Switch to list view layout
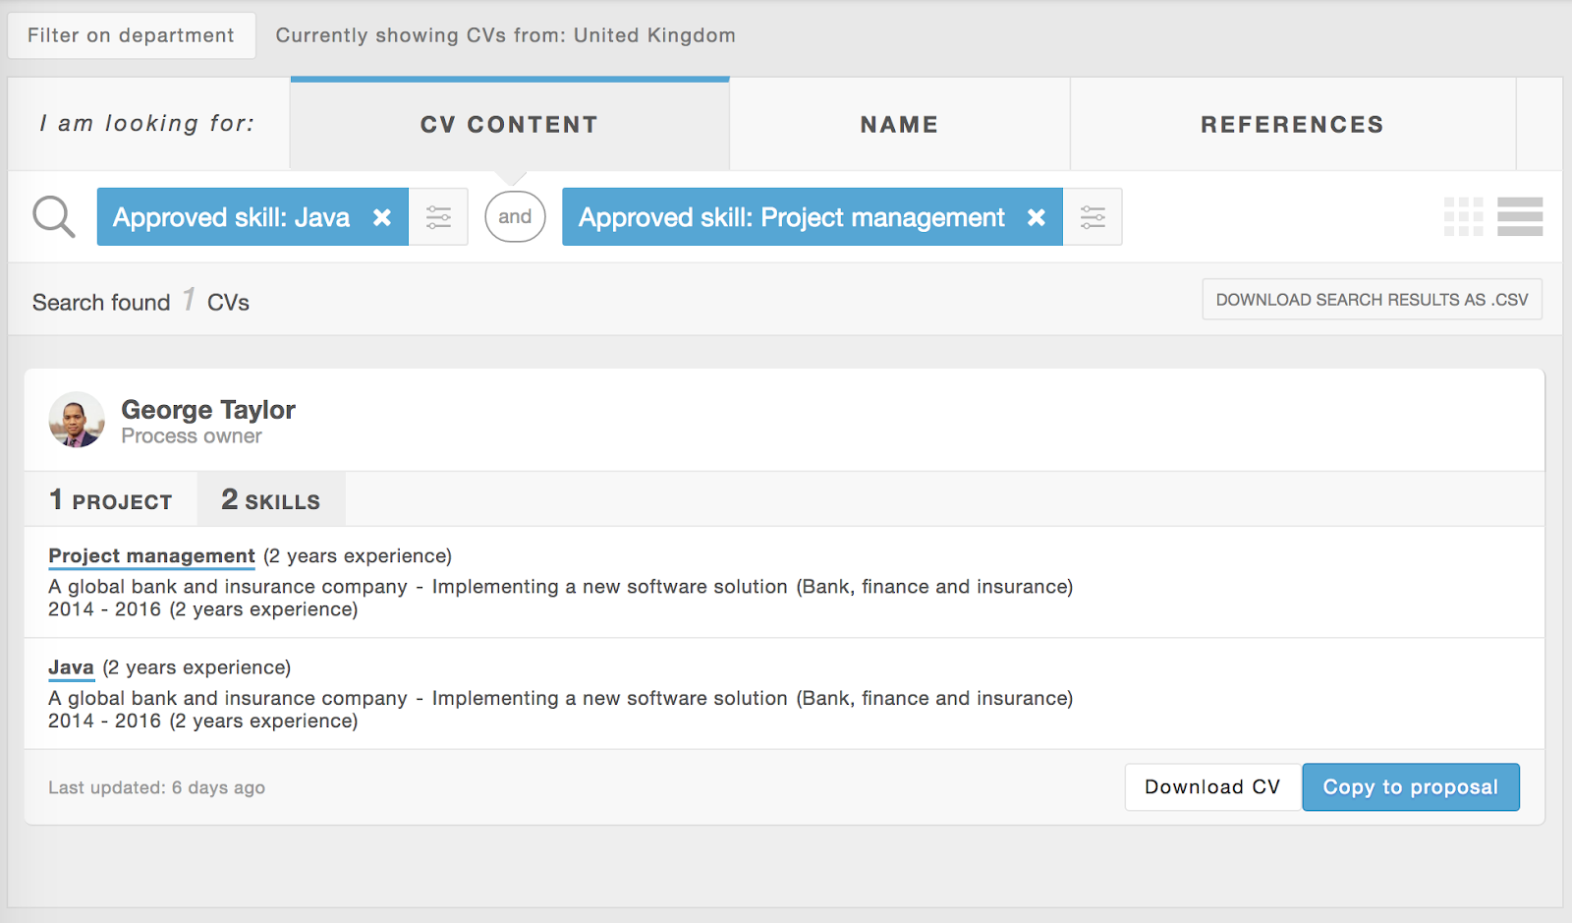 [1520, 217]
